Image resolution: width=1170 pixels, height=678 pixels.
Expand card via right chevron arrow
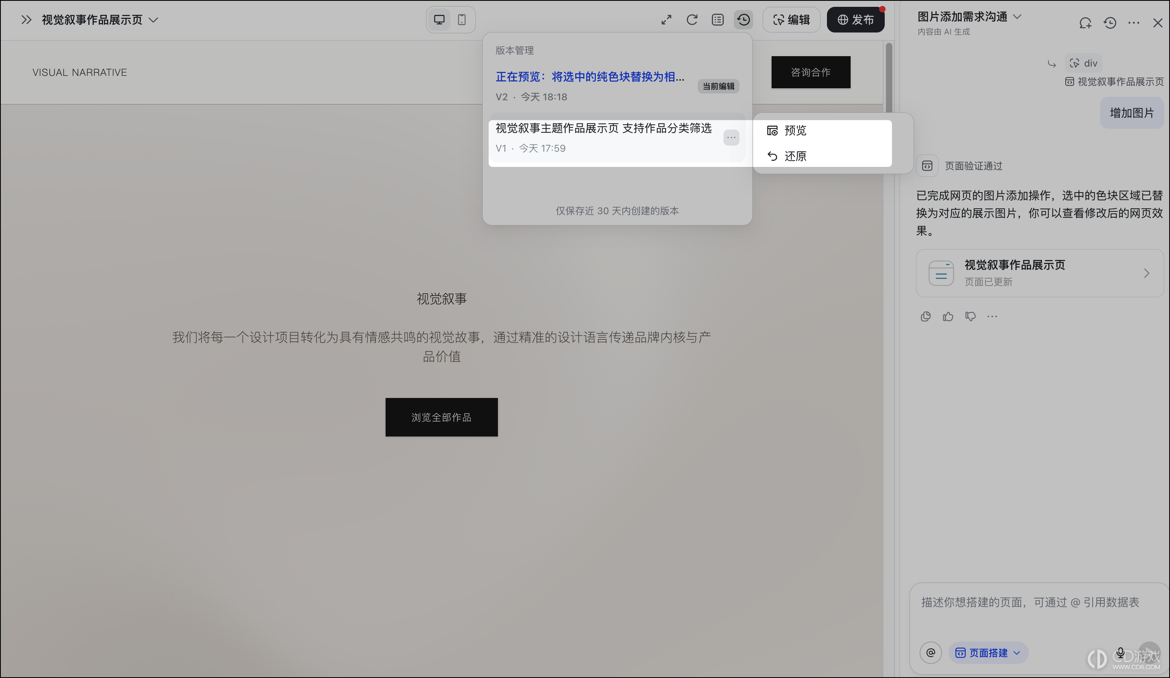point(1147,273)
